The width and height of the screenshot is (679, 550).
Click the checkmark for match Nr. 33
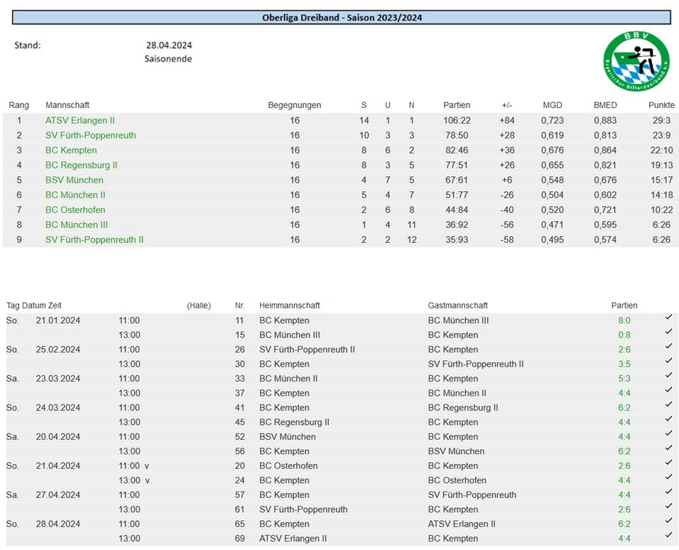pyautogui.click(x=668, y=375)
